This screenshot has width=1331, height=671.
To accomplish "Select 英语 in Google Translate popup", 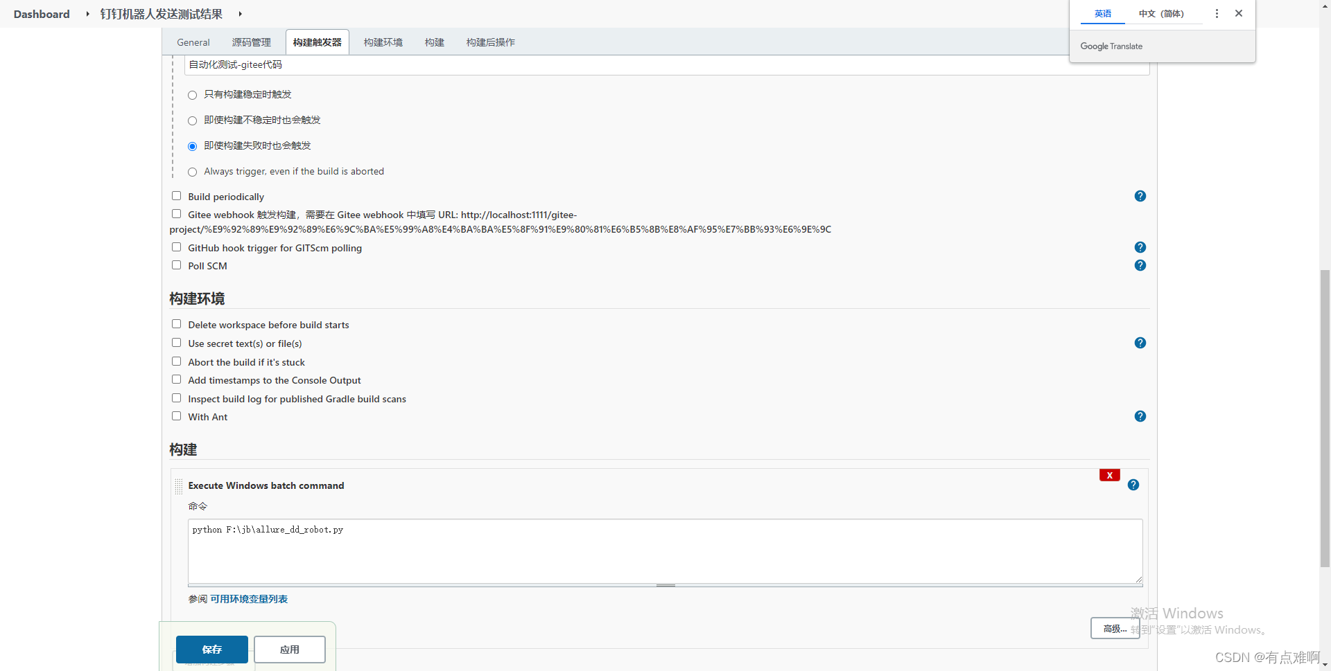I will click(1103, 14).
